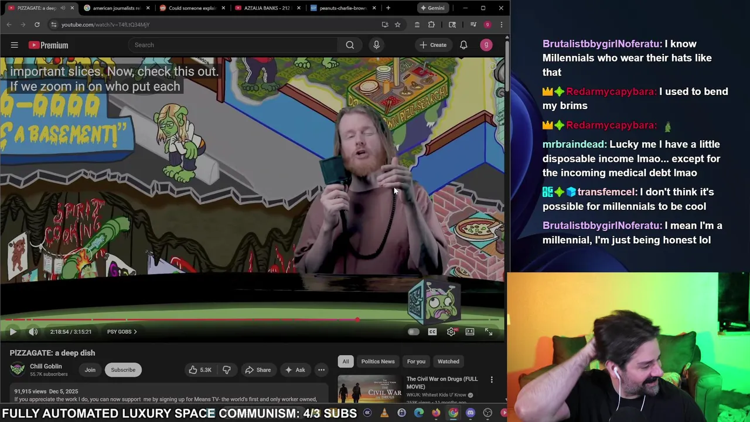The image size is (750, 422).
Task: Click the Gemini button in Chrome
Action: 432,8
